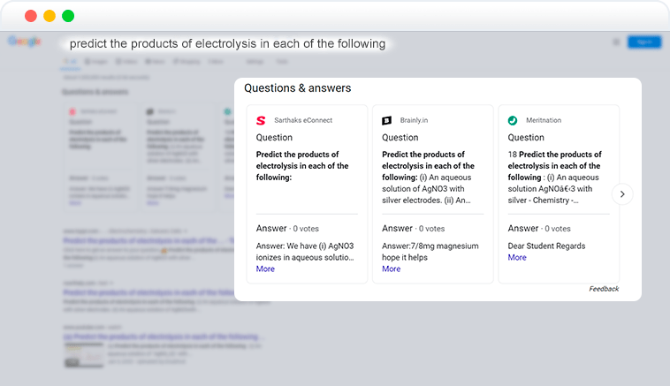
Task: Click the Questions & answers heading
Action: (x=297, y=88)
